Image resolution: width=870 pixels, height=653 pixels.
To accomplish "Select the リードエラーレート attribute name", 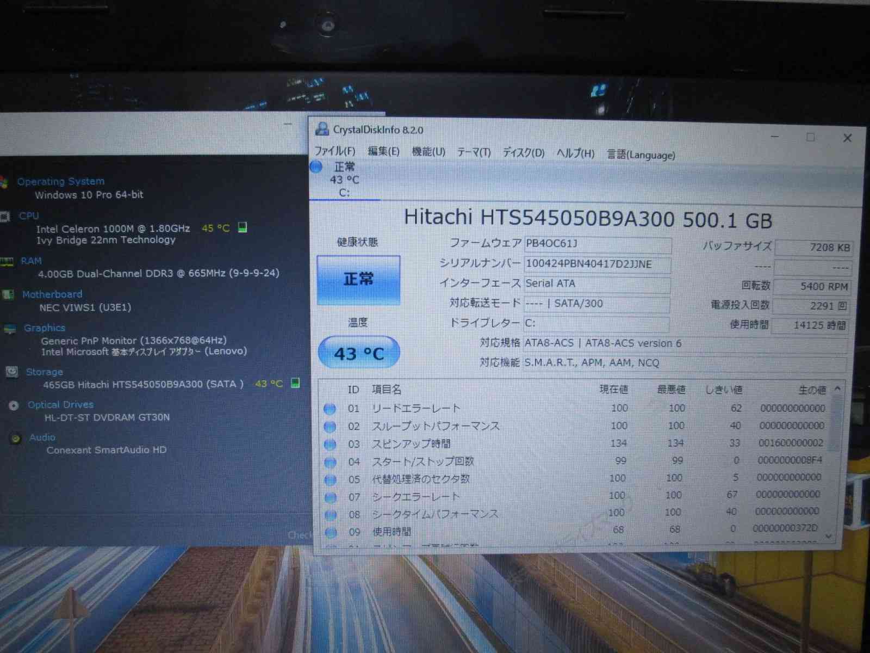I will coord(416,408).
